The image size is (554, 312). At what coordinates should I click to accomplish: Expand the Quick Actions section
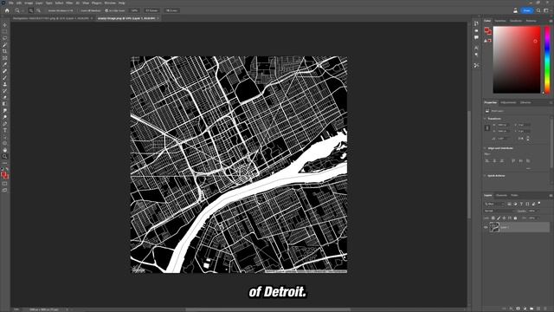point(485,175)
